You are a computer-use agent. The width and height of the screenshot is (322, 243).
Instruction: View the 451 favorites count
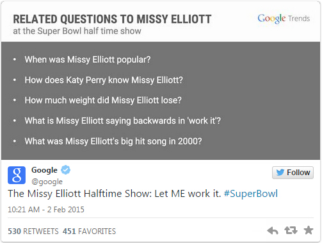pyautogui.click(x=89, y=231)
